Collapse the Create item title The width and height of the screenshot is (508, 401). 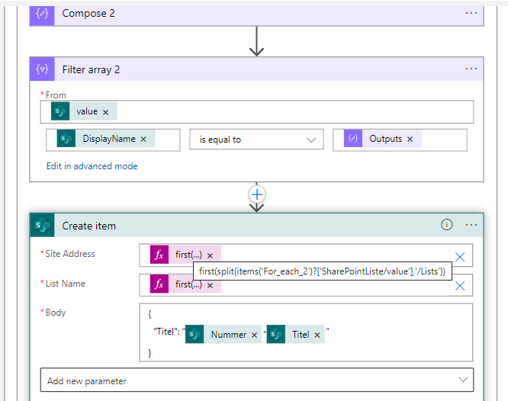point(88,226)
